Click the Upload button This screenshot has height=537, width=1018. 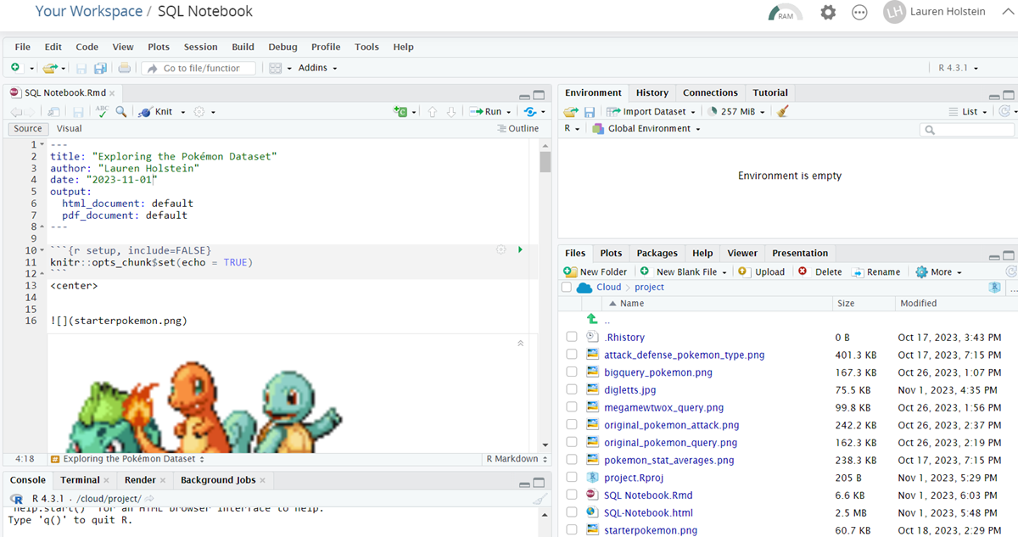click(x=762, y=271)
